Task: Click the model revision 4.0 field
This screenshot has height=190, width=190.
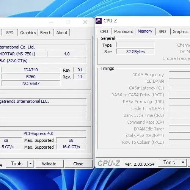Action: pyautogui.click(x=67, y=54)
